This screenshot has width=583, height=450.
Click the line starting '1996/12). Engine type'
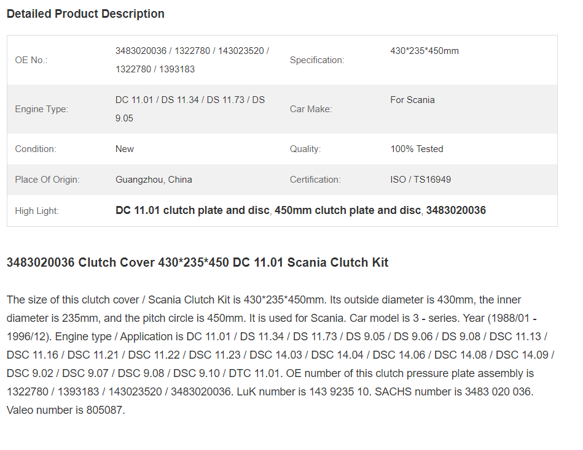tap(276, 337)
